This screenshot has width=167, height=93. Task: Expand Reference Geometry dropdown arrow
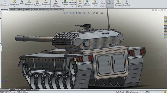point(73,7)
